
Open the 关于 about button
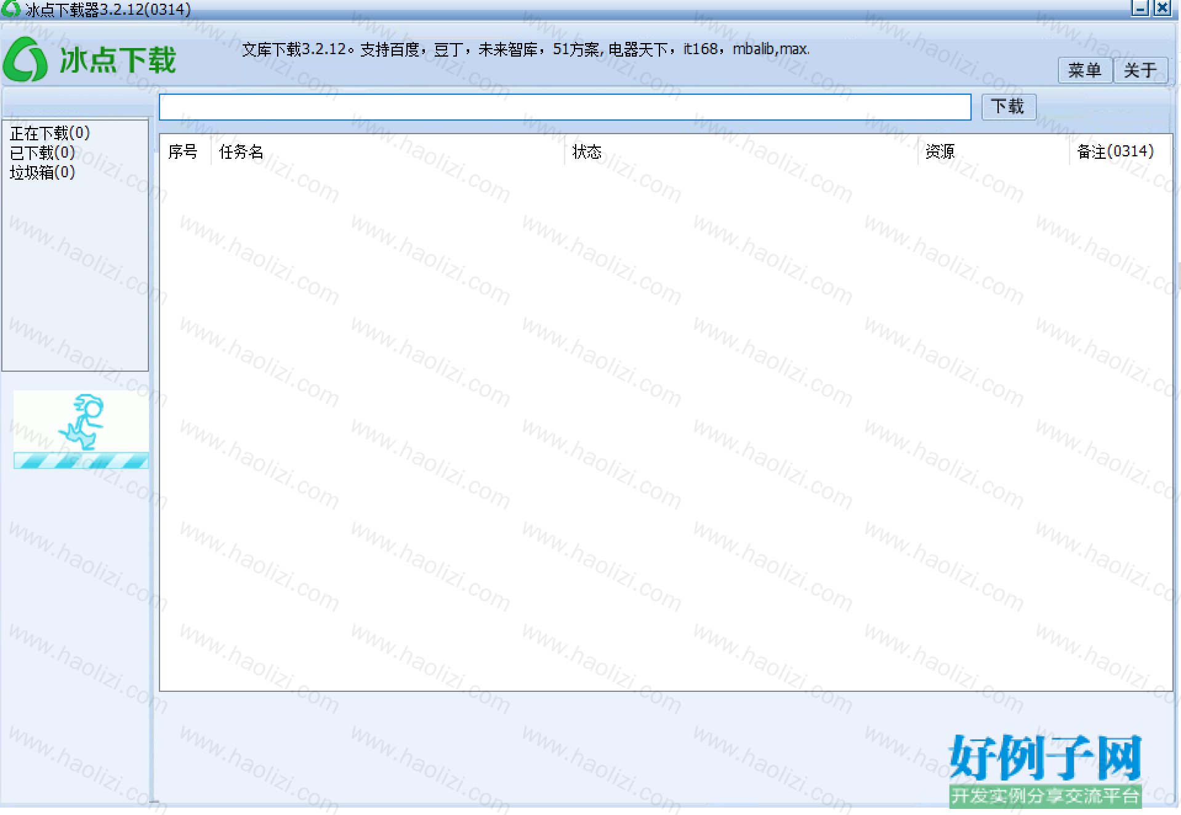pyautogui.click(x=1140, y=70)
